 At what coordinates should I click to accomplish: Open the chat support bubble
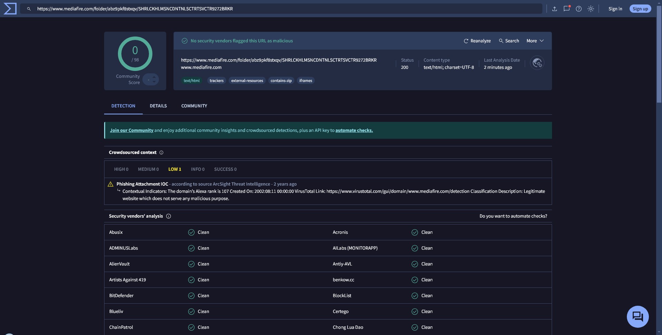(638, 316)
